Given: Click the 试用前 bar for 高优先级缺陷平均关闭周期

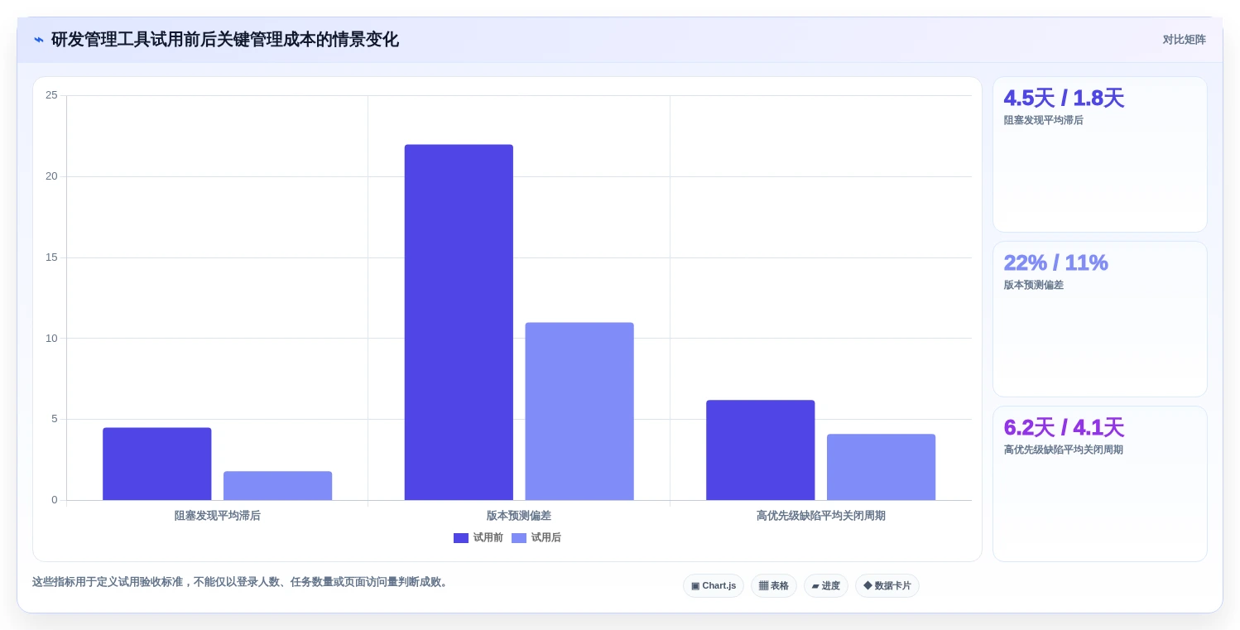Looking at the screenshot, I should pyautogui.click(x=761, y=450).
